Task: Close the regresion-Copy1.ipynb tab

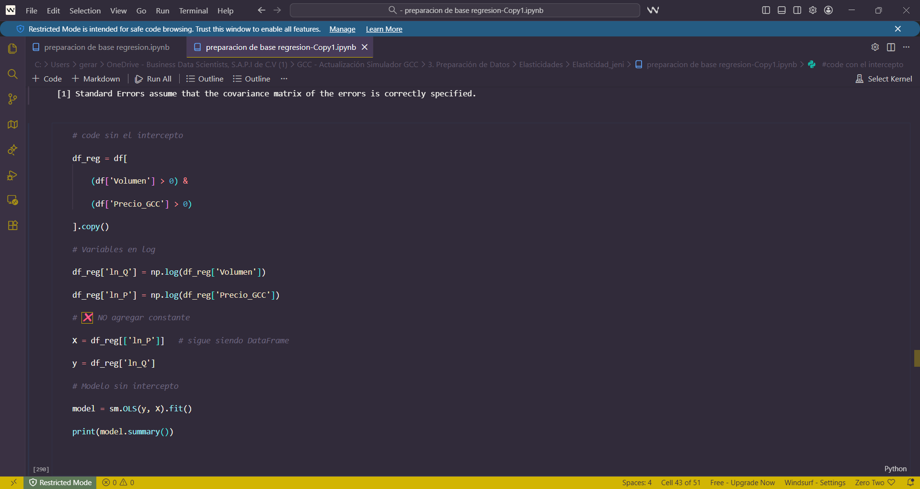Action: pyautogui.click(x=365, y=47)
